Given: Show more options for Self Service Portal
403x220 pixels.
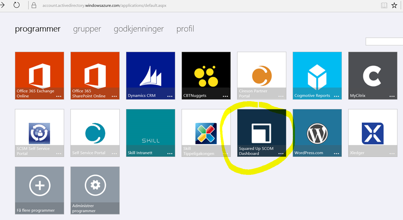Looking at the screenshot, I should (x=114, y=154).
